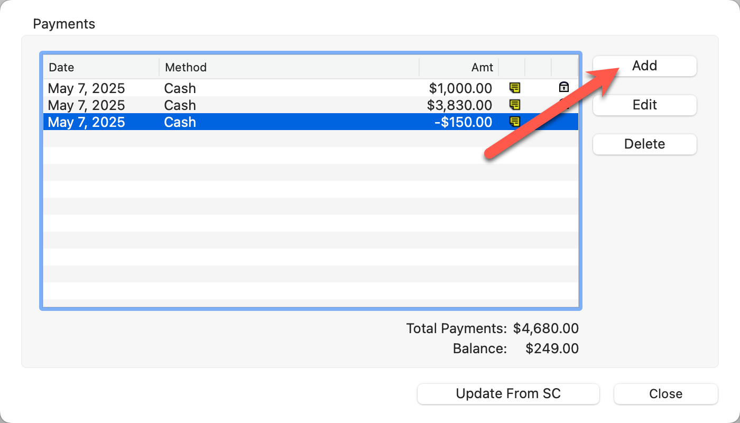Image resolution: width=740 pixels, height=423 pixels.
Task: Click the Cash method in the second row
Action: [180, 105]
